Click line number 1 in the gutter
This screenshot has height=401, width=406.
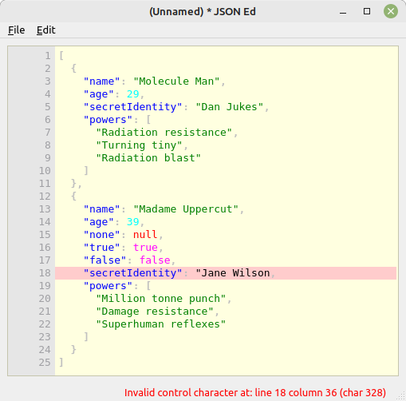click(x=48, y=56)
